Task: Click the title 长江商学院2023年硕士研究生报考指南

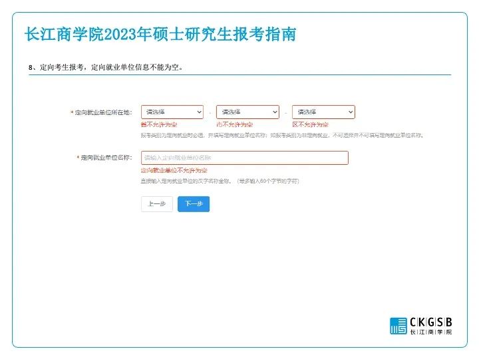Action: pyautogui.click(x=160, y=34)
